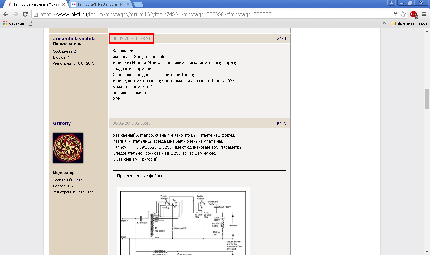
Task: Click the address bar URL field
Action: coord(213,14)
